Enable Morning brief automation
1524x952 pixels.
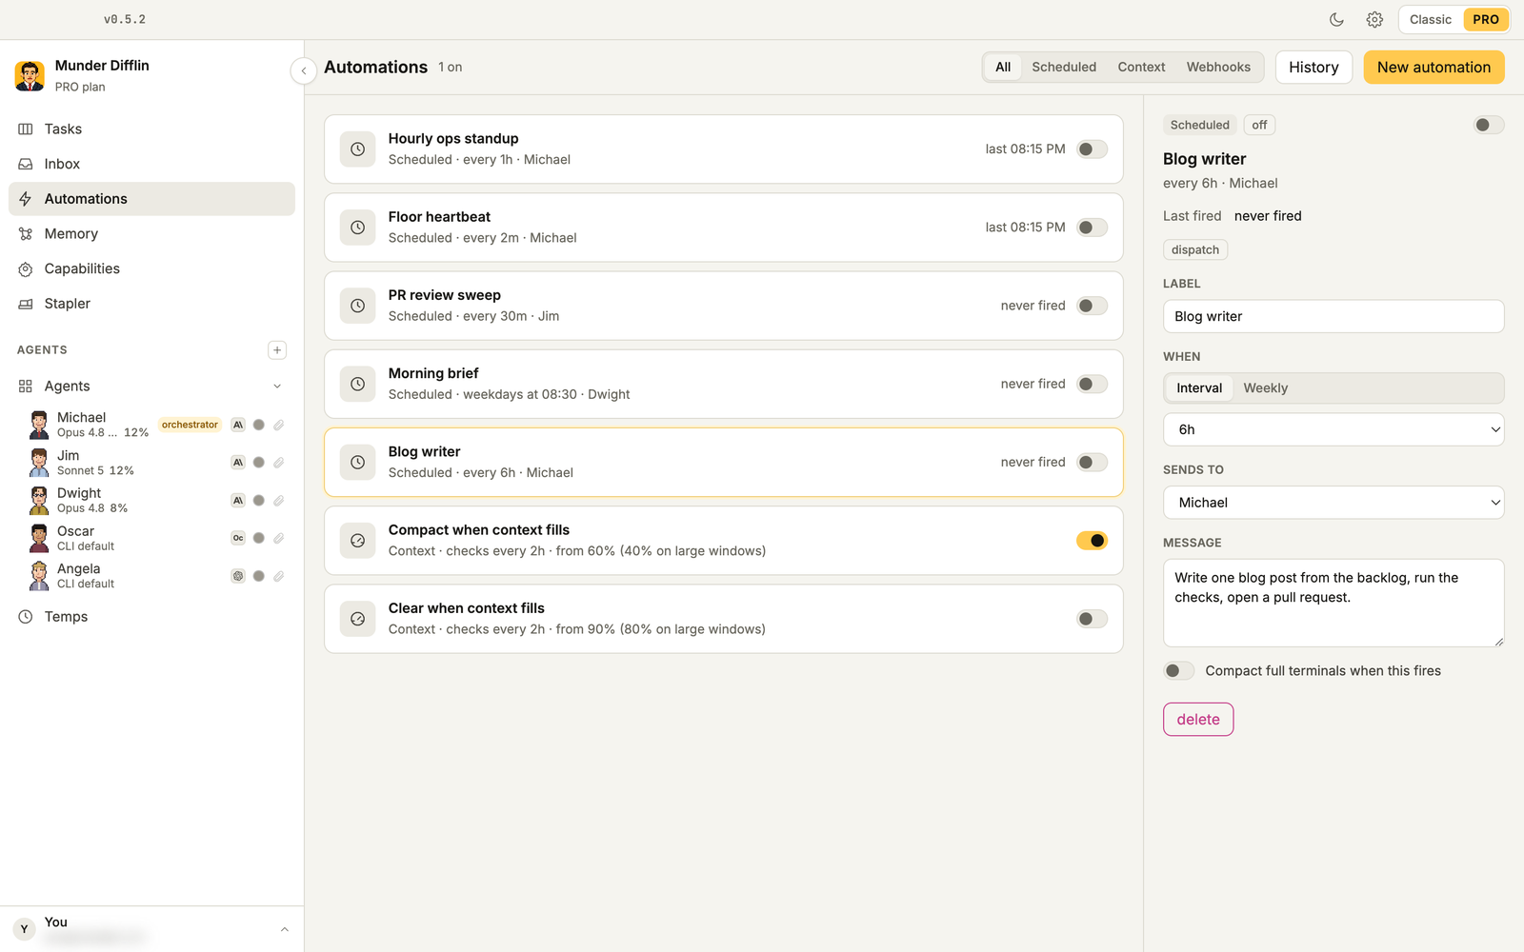pos(1092,384)
